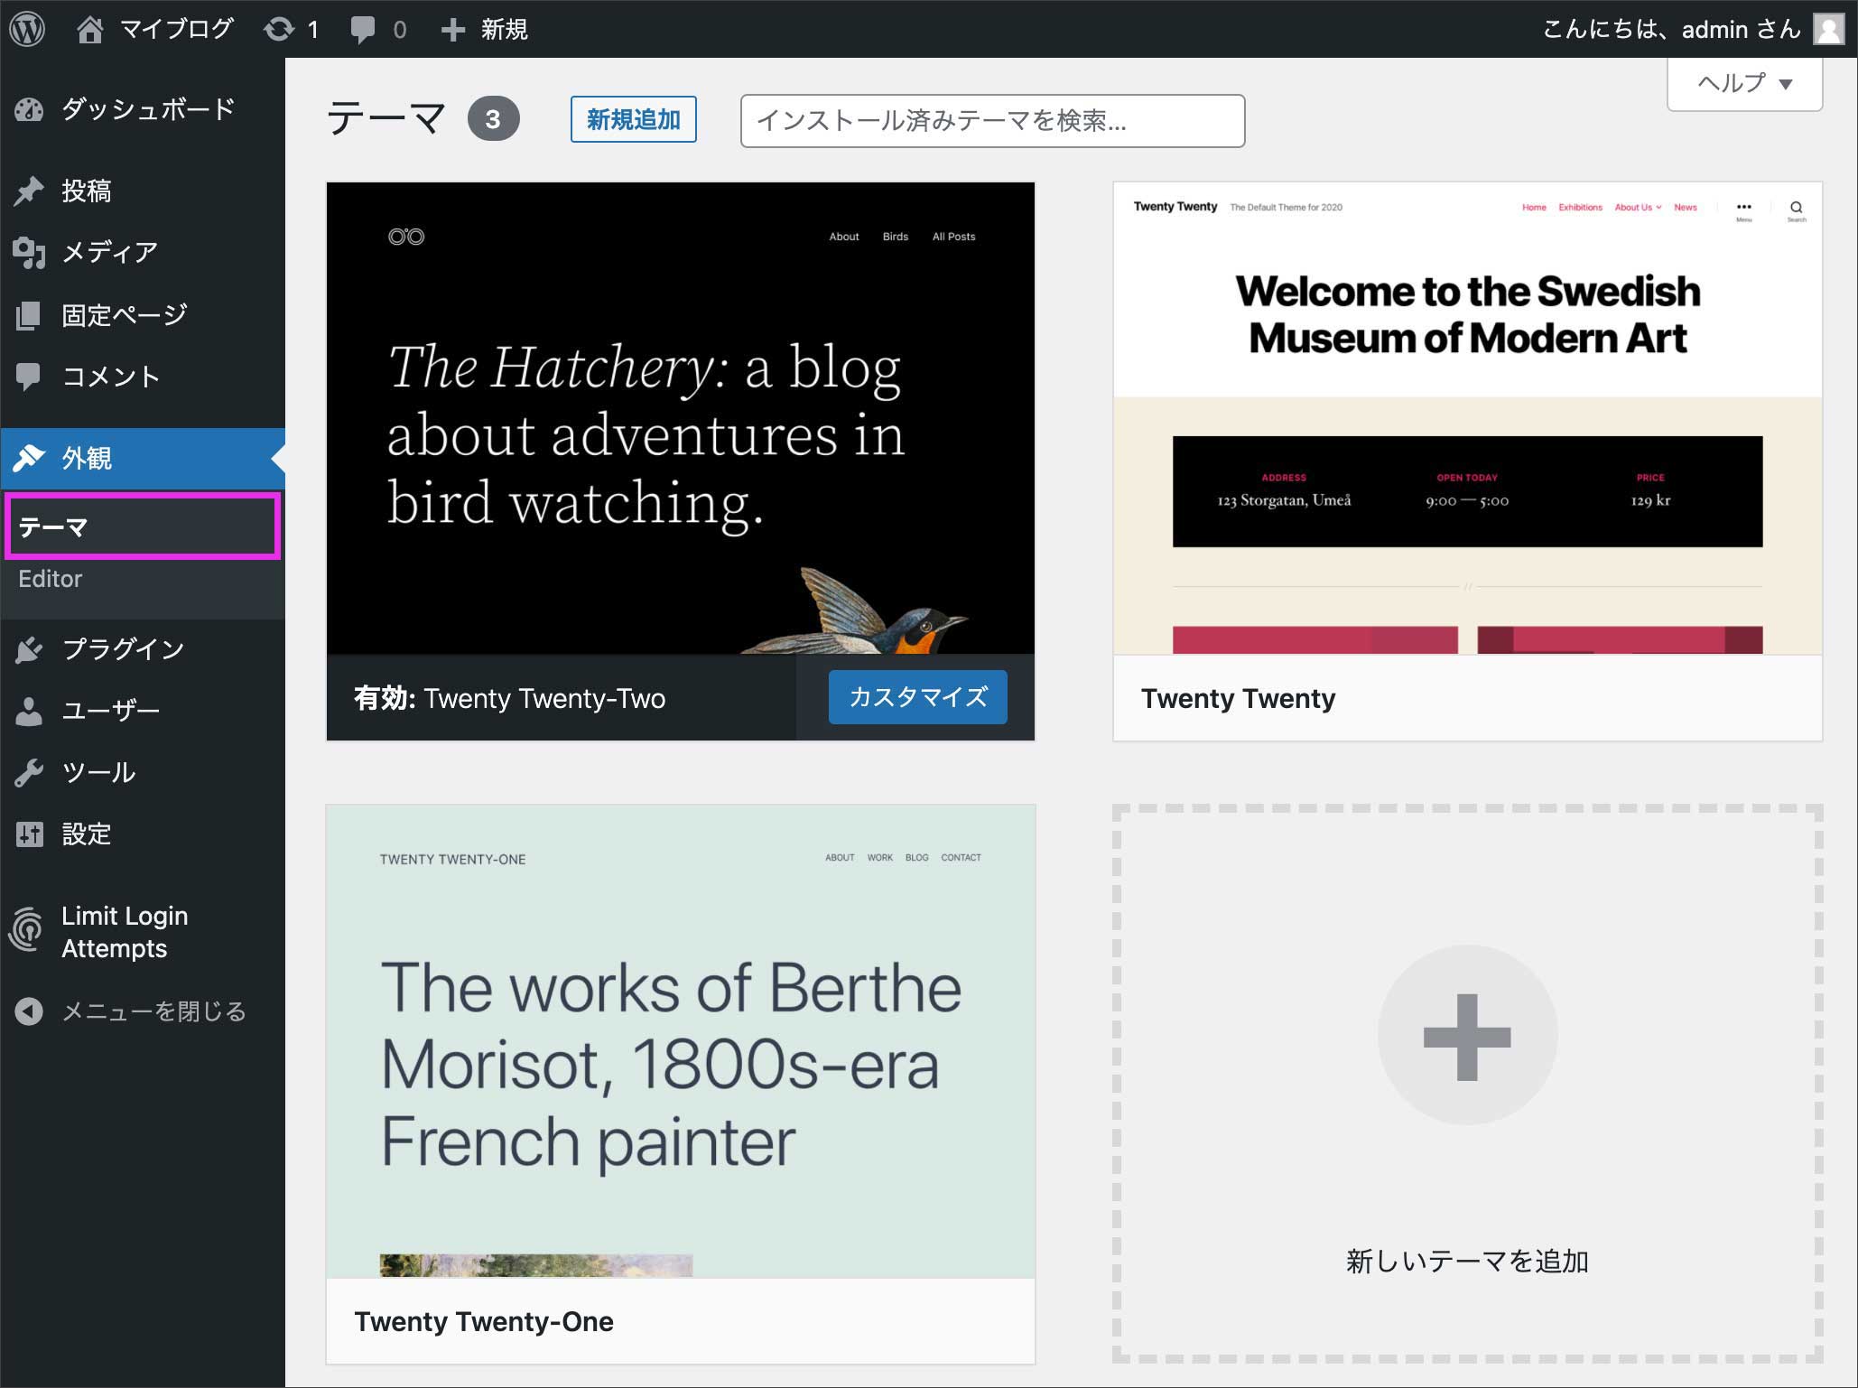Select the Twenty Twenty theme thumbnail
Viewport: 1858px width, 1388px height.
click(x=1467, y=418)
